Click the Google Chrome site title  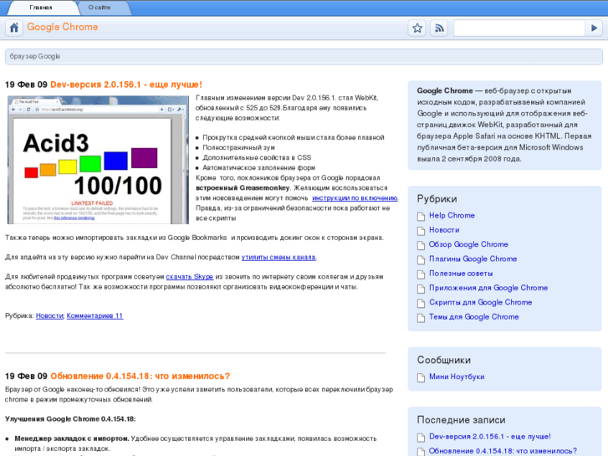[63, 27]
